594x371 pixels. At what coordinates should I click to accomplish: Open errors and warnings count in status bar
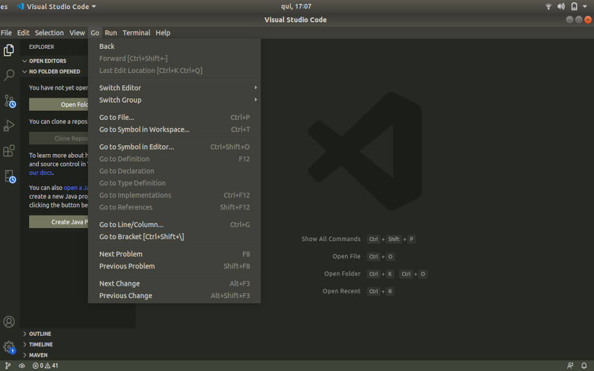[45, 365]
